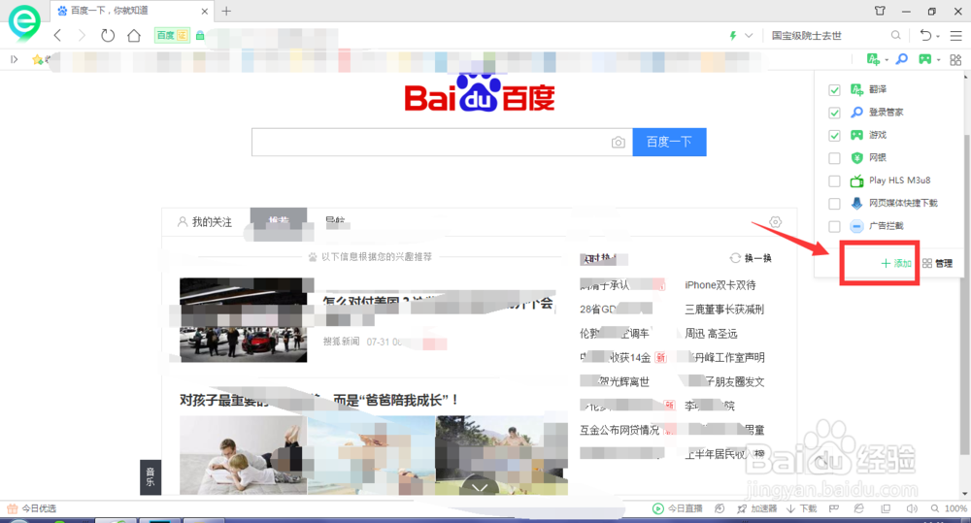Check the 广告拦截 checkbox
Image resolution: width=971 pixels, height=523 pixels.
(x=834, y=226)
